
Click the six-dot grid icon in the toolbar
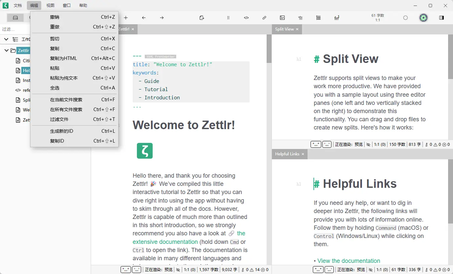pyautogui.click(x=228, y=18)
